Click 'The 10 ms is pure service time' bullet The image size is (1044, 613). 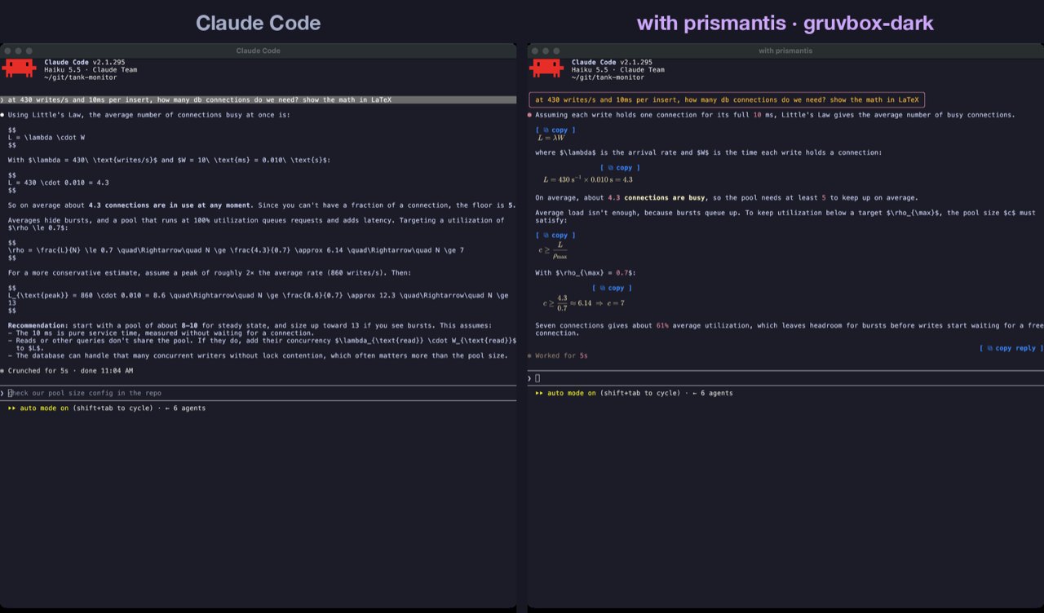(x=161, y=333)
